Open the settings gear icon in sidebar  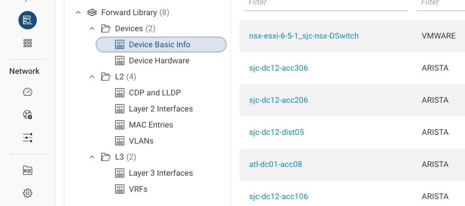click(x=28, y=193)
